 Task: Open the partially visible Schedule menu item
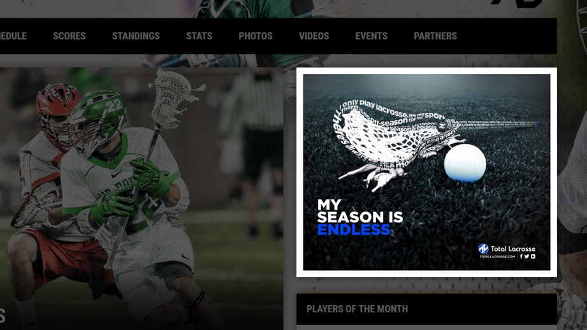[13, 36]
